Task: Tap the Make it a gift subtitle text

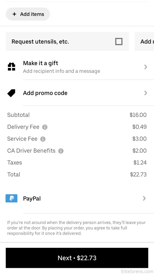Action: point(61,71)
